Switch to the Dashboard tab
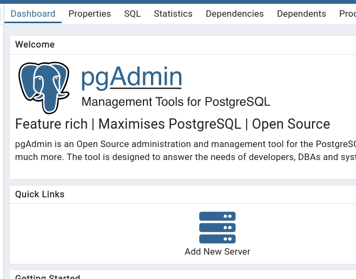The height and width of the screenshot is (279, 356). (x=33, y=14)
